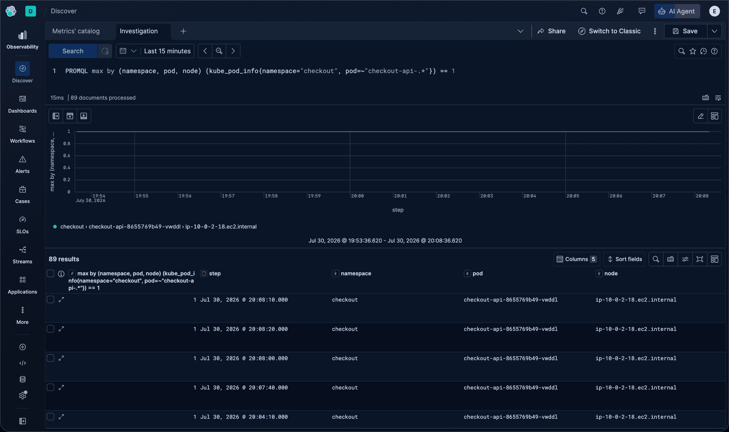Open query history icon
Image resolution: width=729 pixels, height=432 pixels.
pyautogui.click(x=704, y=51)
